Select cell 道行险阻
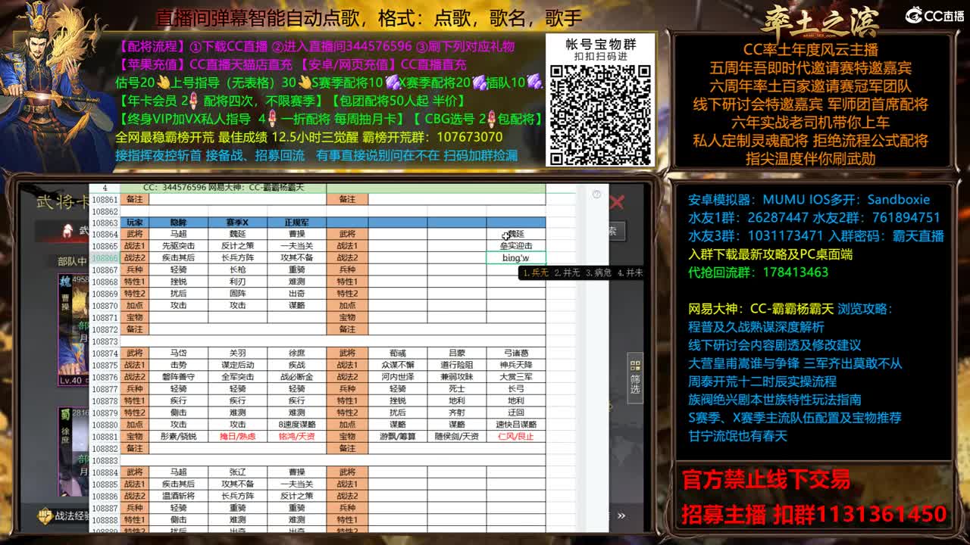970x545 pixels. point(457,365)
